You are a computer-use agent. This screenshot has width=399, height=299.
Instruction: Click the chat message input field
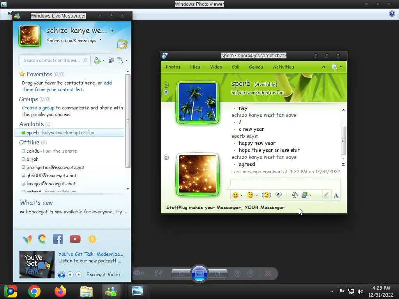coord(285,184)
